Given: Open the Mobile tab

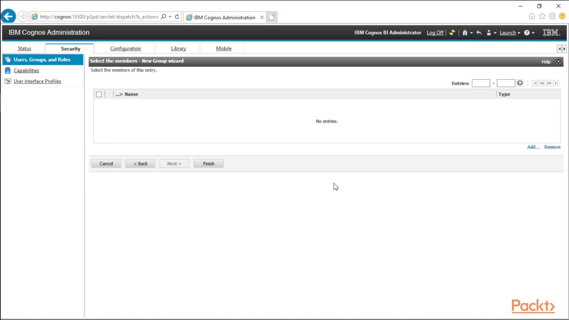Looking at the screenshot, I should click(224, 48).
